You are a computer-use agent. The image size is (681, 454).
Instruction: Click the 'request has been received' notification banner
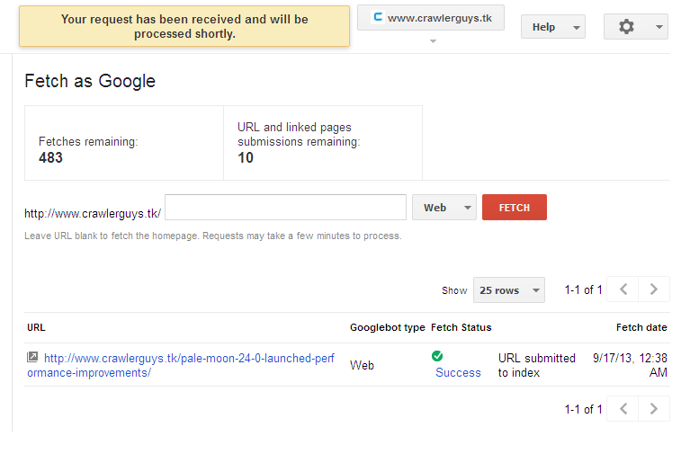tap(184, 26)
